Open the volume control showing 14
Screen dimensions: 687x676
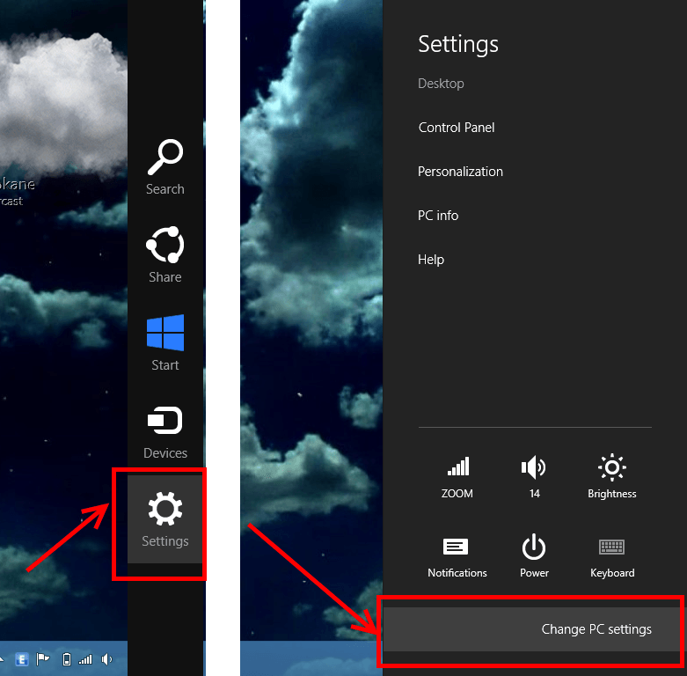[534, 475]
